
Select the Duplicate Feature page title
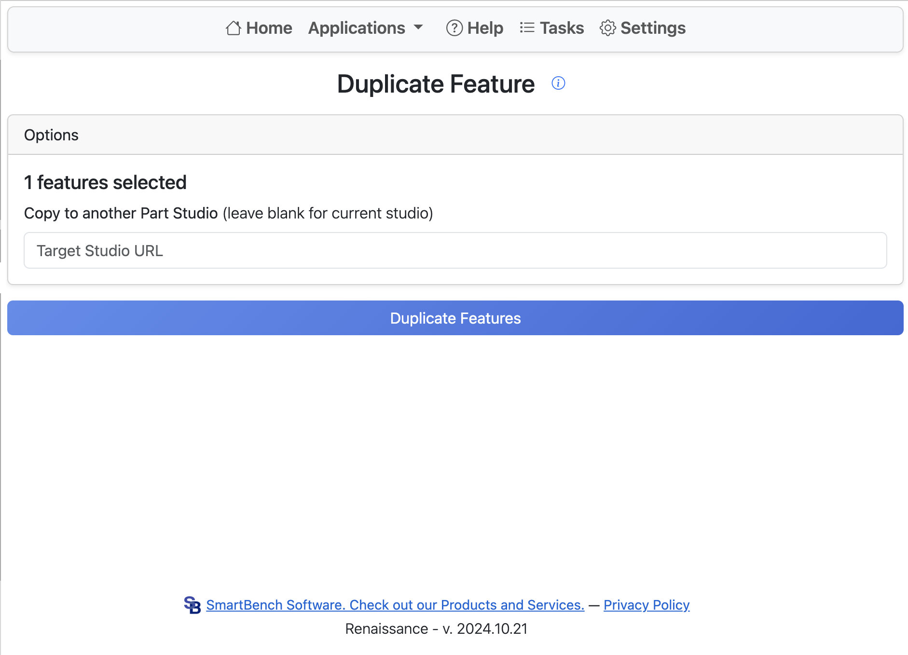(x=435, y=83)
